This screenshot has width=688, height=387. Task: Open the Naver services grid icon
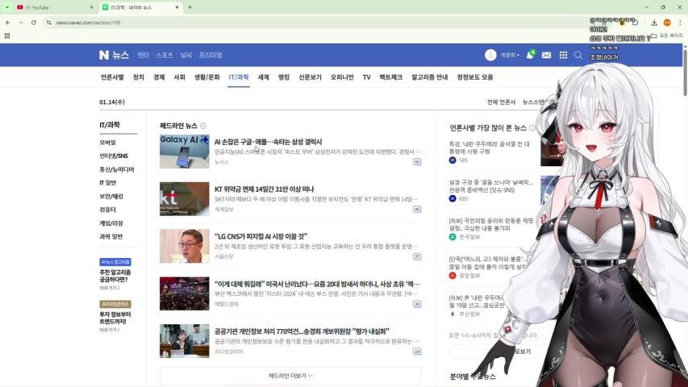pos(564,55)
